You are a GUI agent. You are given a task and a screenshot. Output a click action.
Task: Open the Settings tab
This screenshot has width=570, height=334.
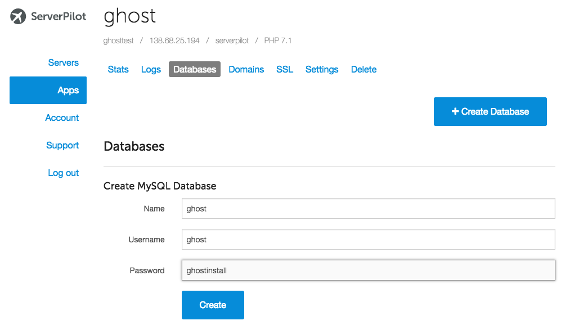click(x=321, y=69)
